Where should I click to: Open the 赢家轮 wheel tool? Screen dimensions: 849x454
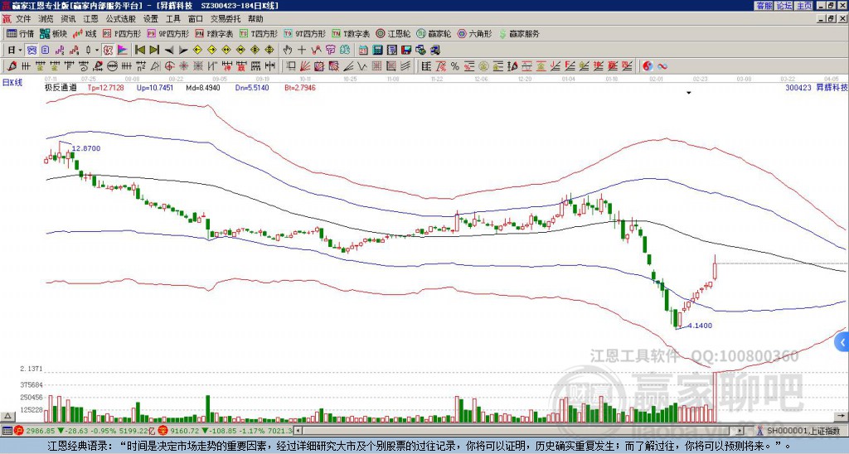[434, 33]
